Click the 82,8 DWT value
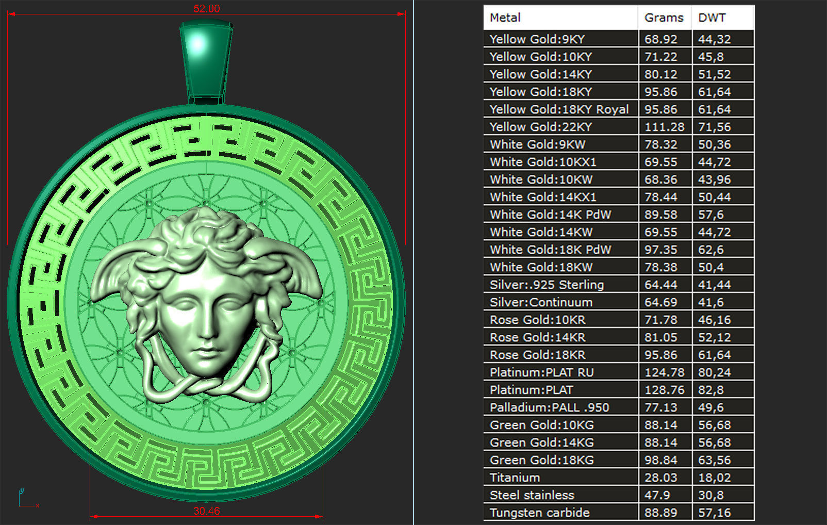The image size is (827, 525). click(x=710, y=390)
